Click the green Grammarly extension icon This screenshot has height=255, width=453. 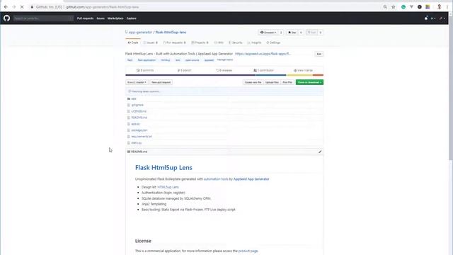coord(403,7)
